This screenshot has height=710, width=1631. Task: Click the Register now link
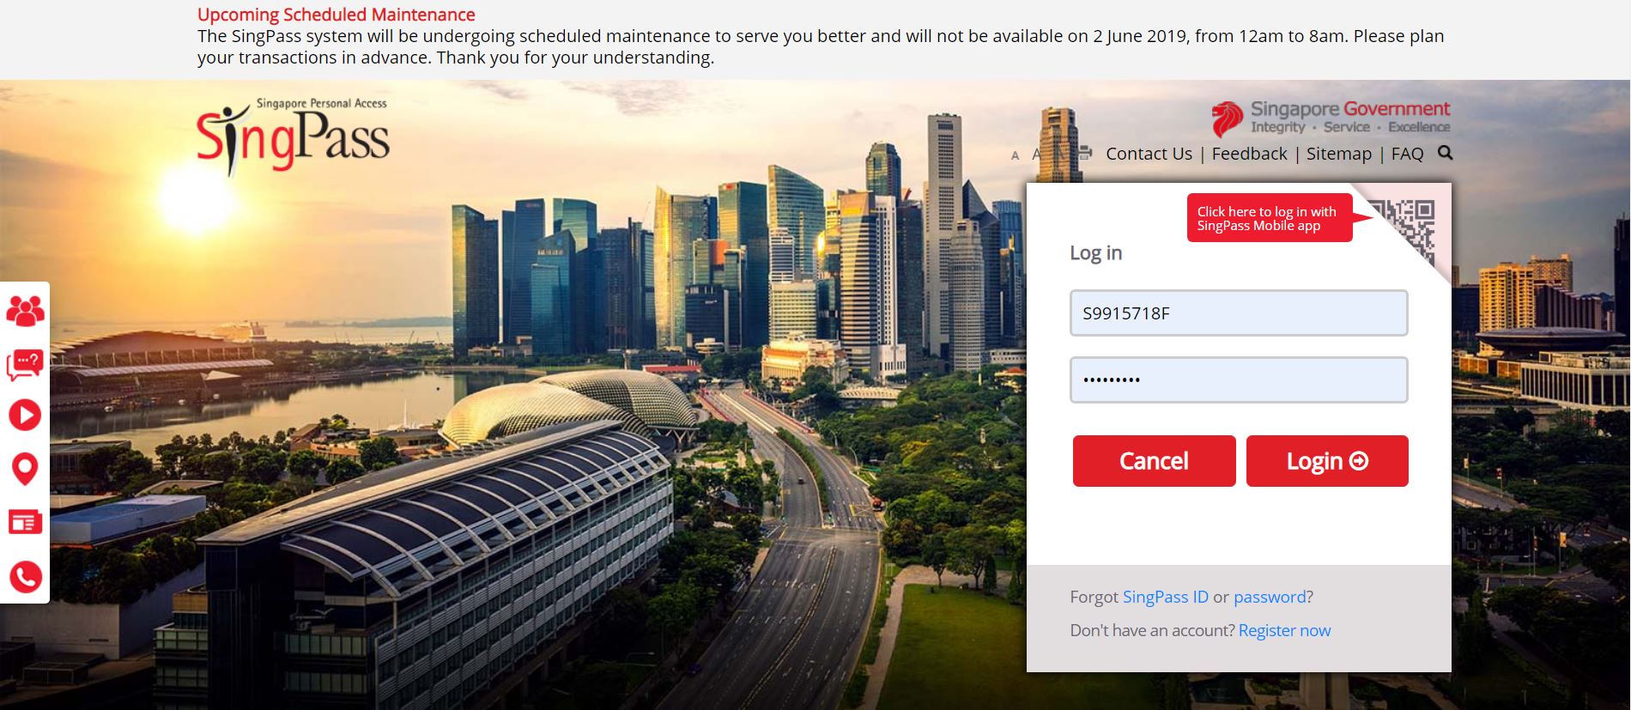1284,630
